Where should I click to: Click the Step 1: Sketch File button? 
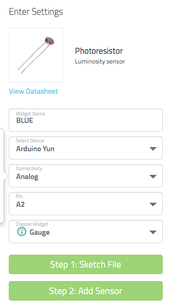click(x=86, y=264)
